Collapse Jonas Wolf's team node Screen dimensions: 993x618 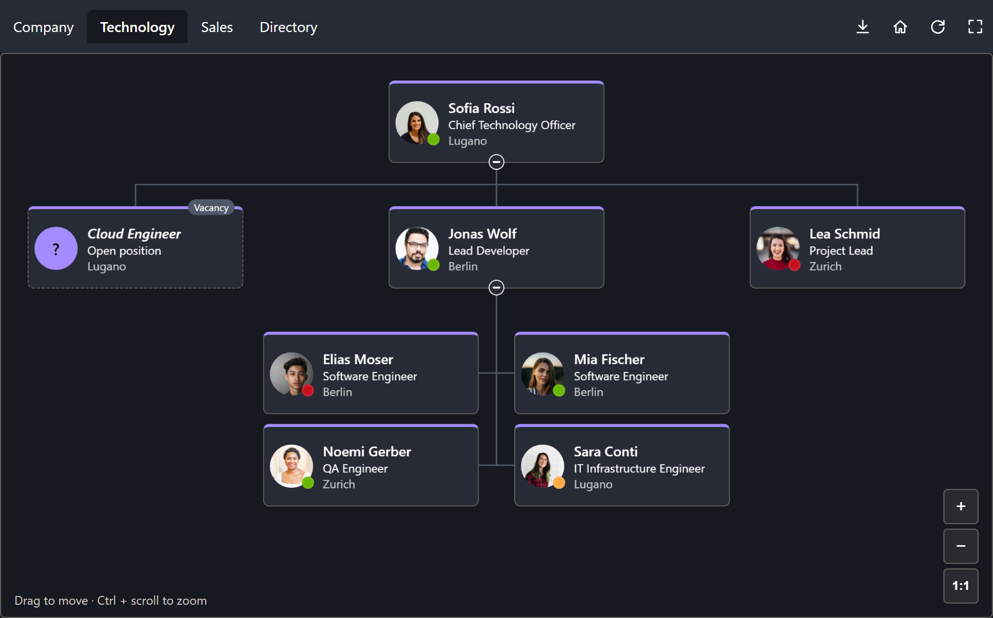[x=496, y=287]
